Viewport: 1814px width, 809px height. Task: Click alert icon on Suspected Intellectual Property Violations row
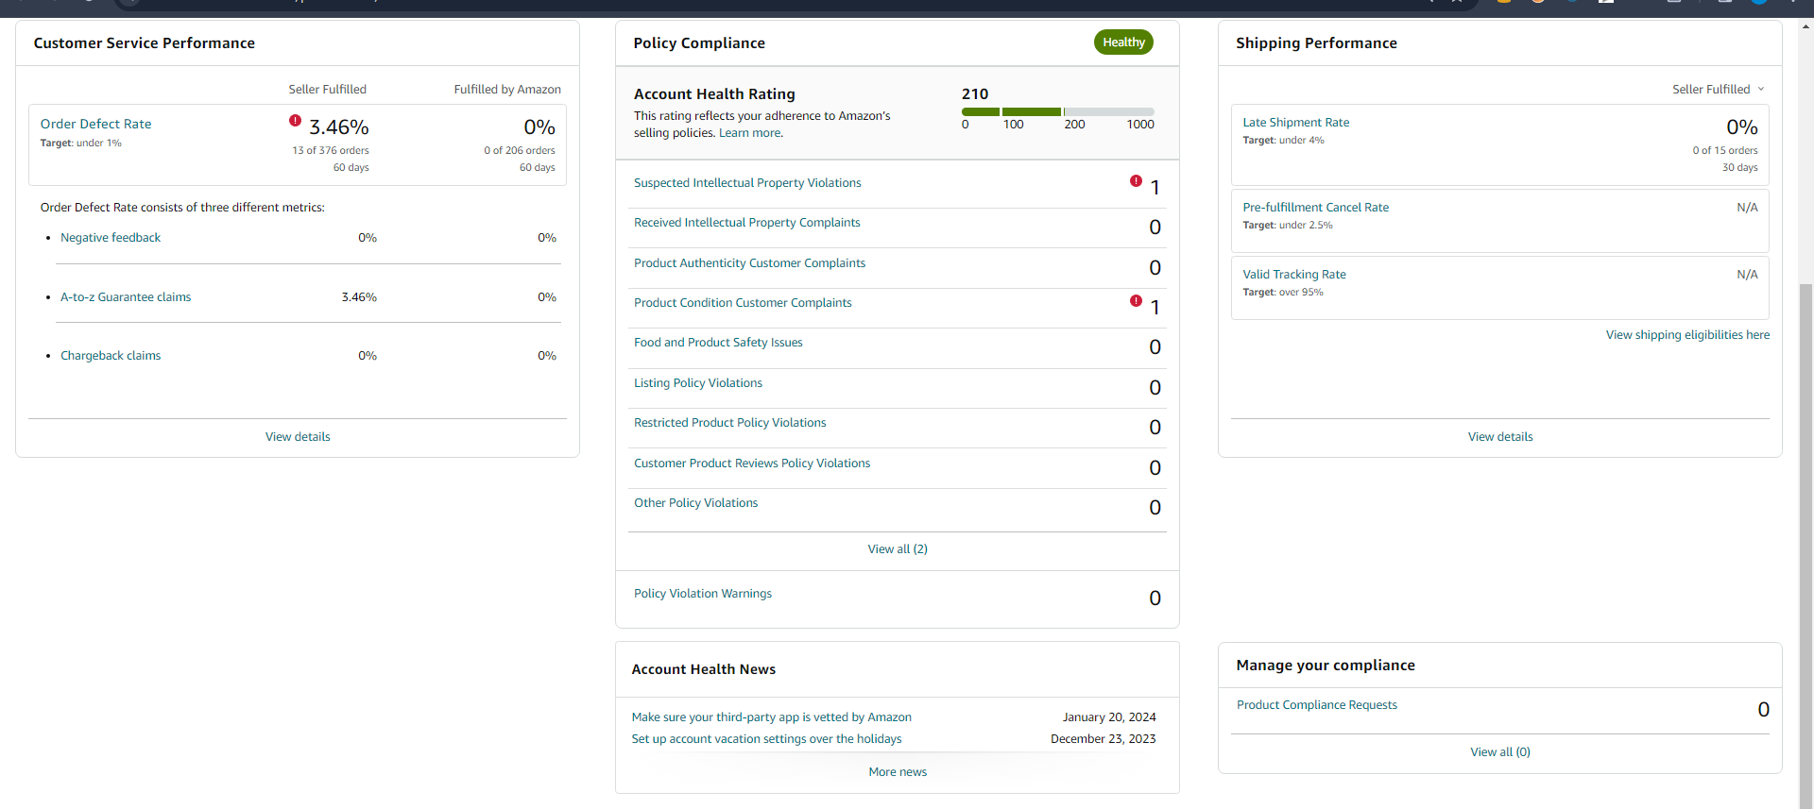(1136, 180)
